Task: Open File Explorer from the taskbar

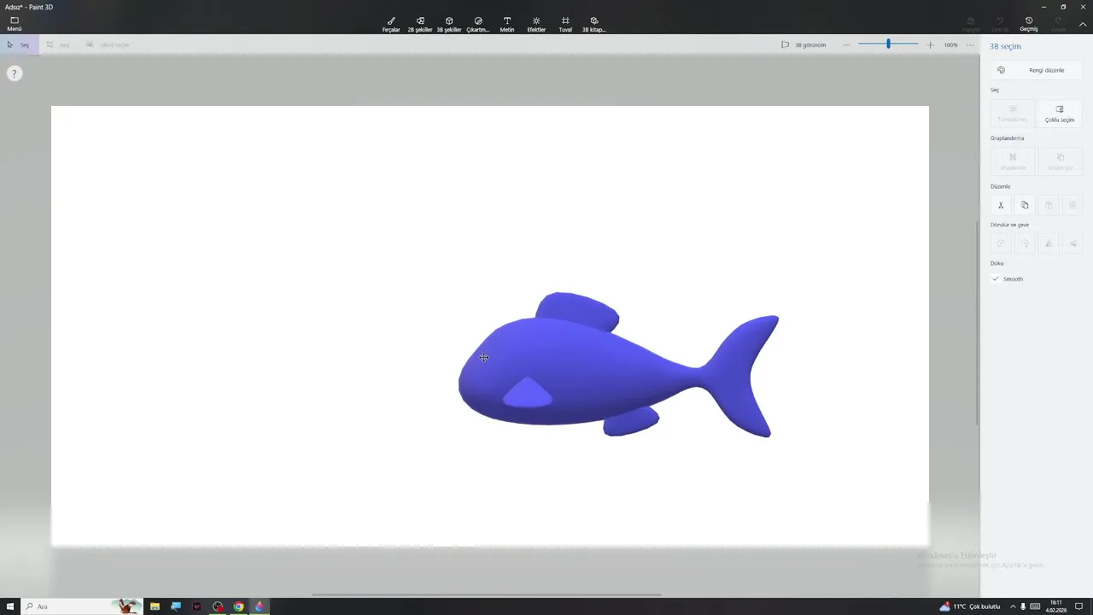Action: click(155, 606)
